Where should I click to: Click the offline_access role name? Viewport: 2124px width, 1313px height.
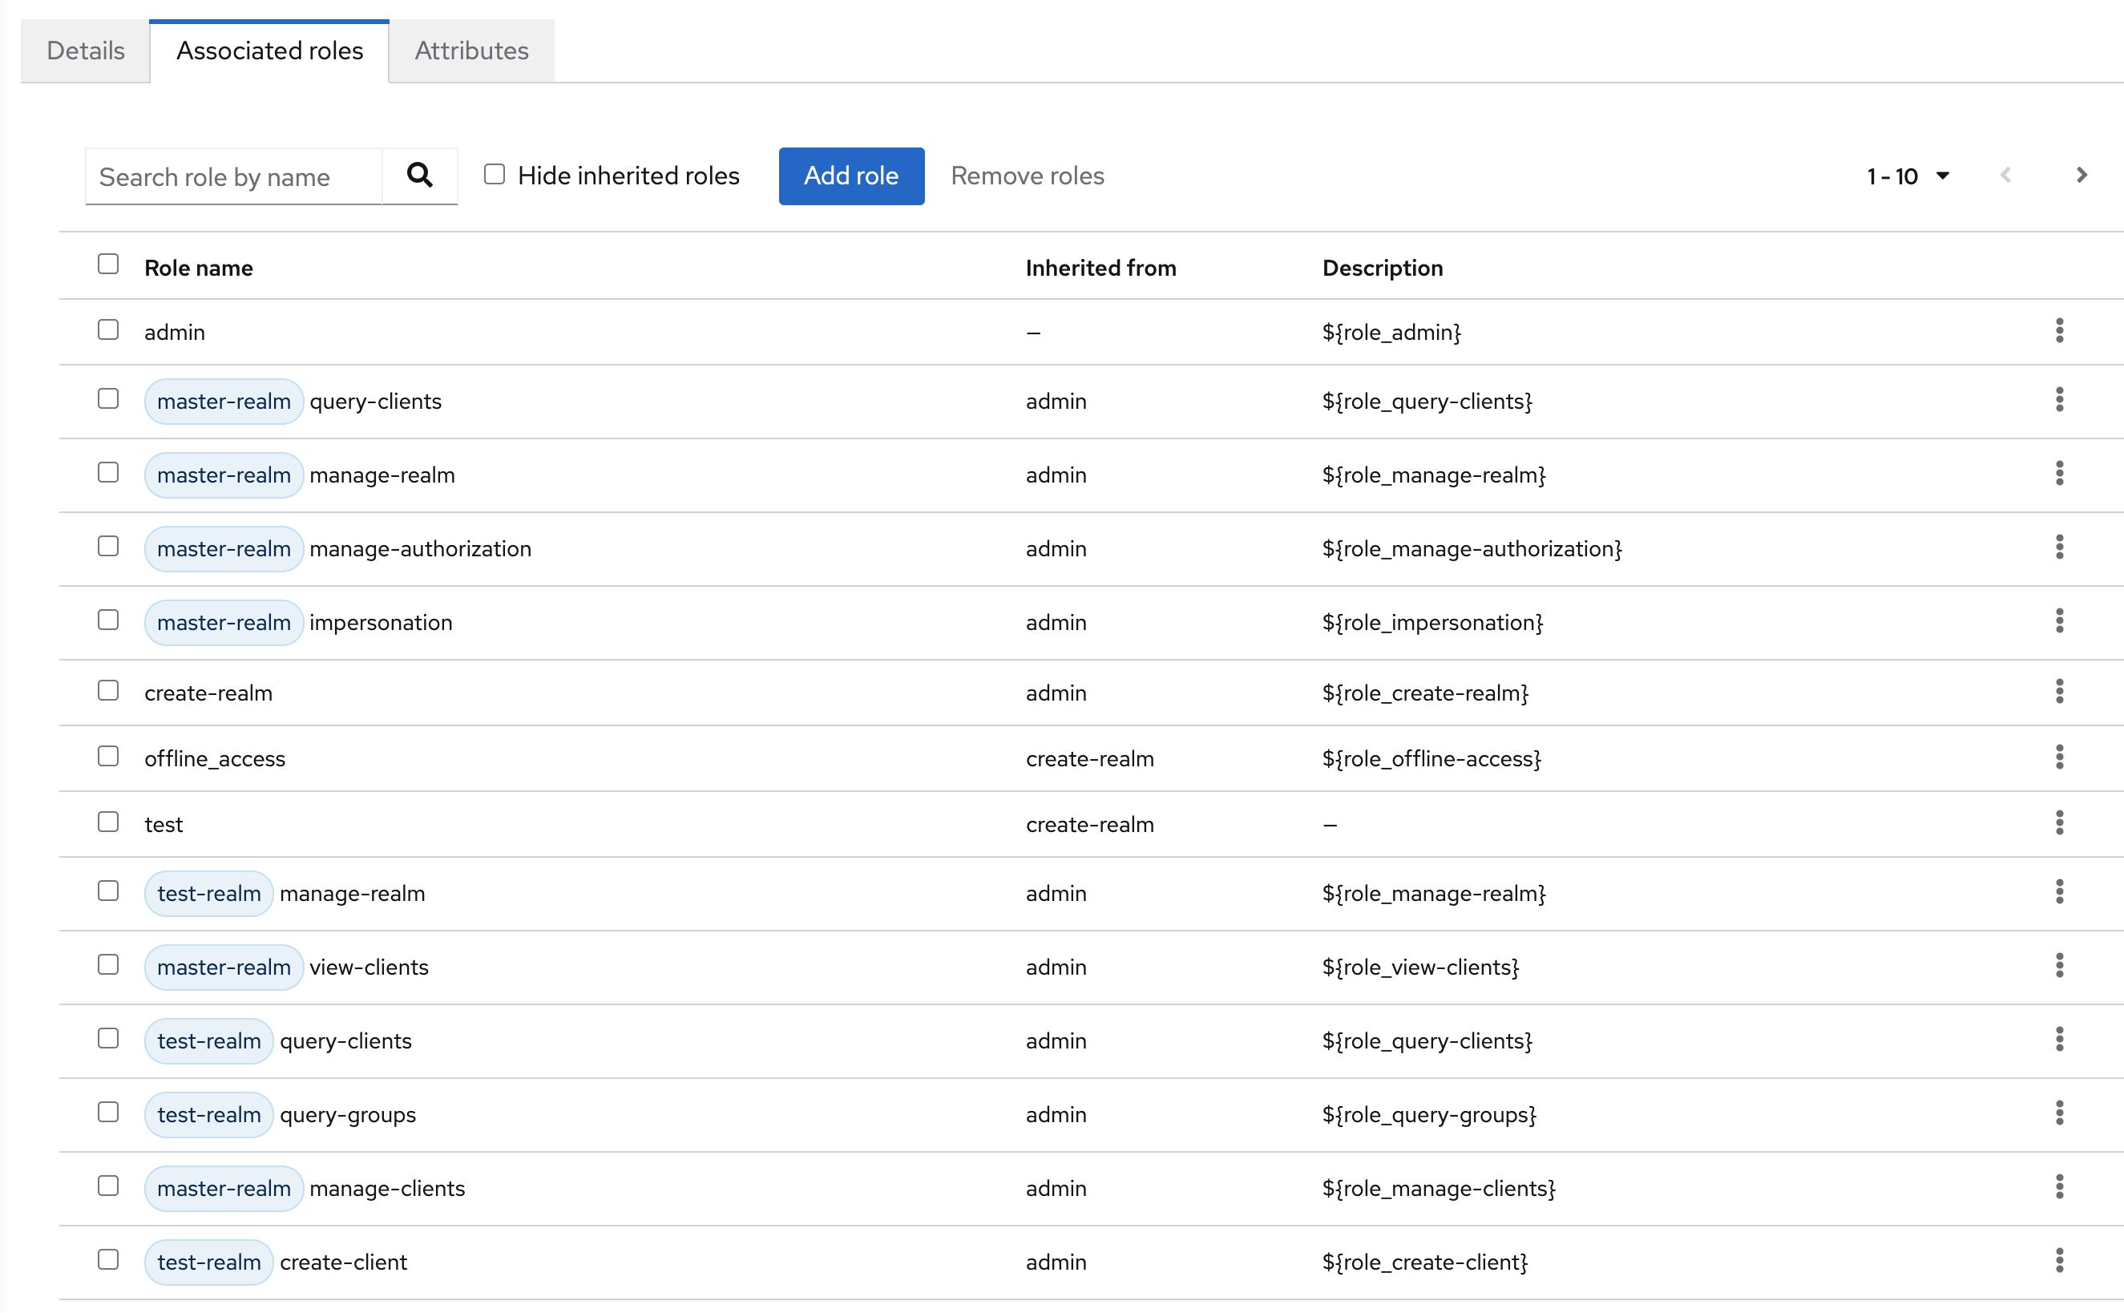[215, 759]
